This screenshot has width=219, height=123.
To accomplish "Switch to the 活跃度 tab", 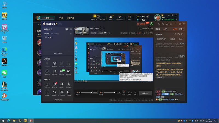I will 173,39.
